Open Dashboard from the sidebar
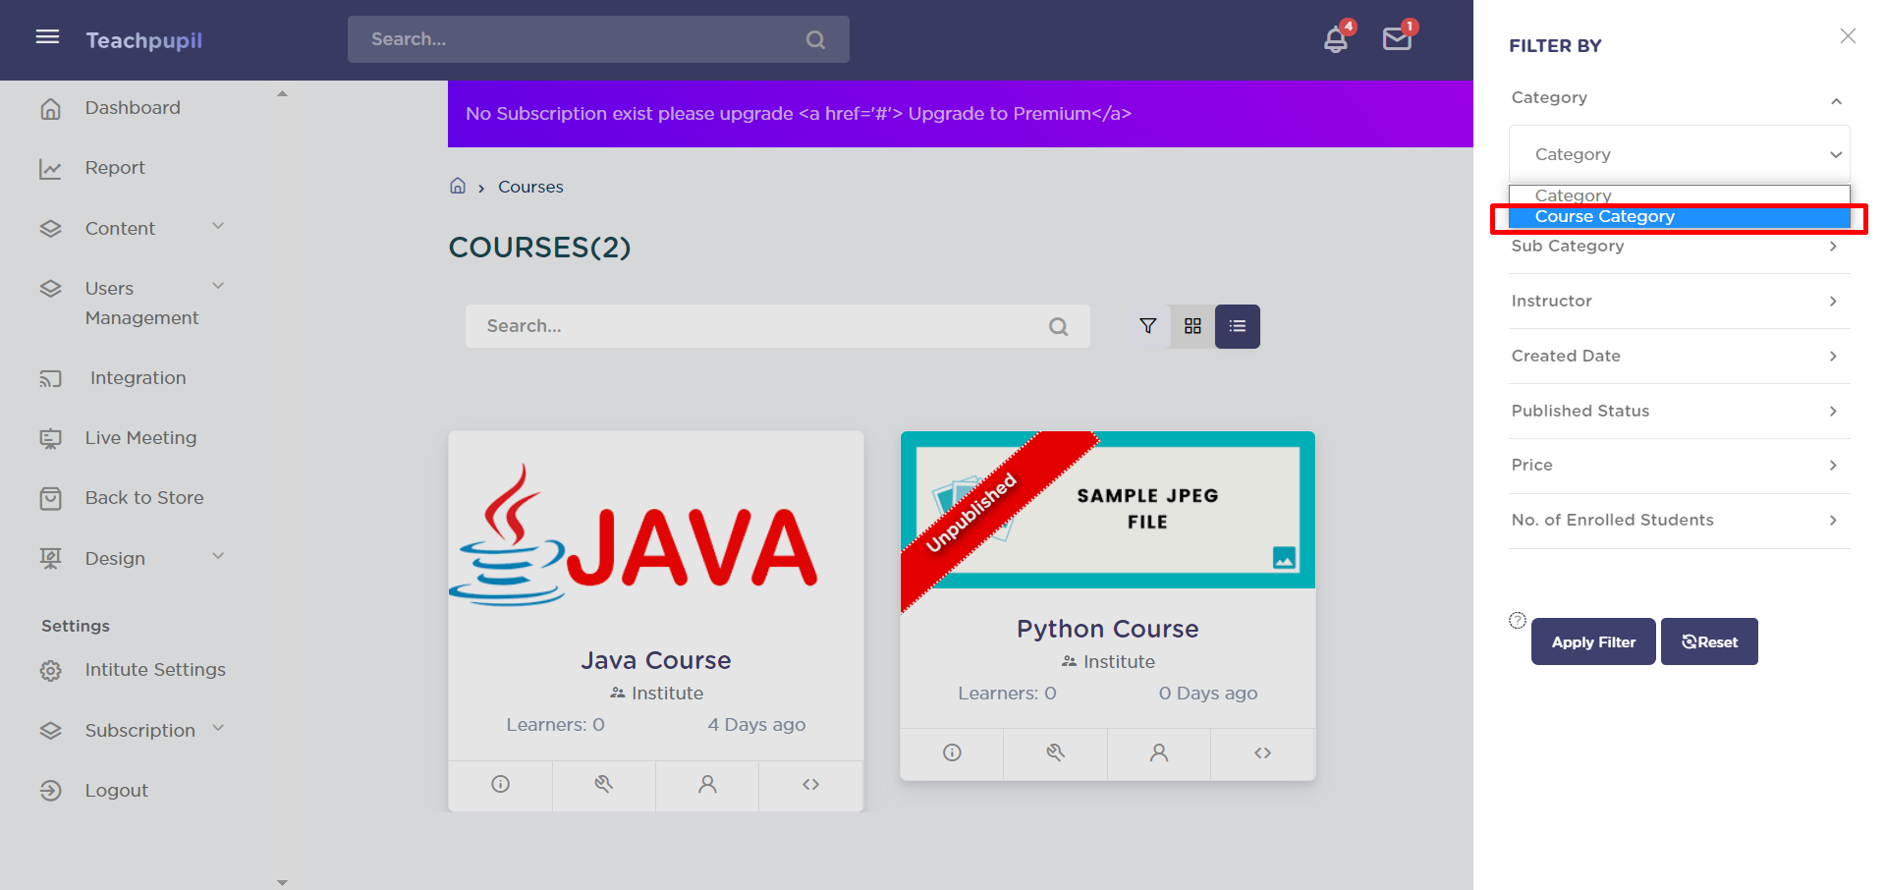 click(x=133, y=108)
